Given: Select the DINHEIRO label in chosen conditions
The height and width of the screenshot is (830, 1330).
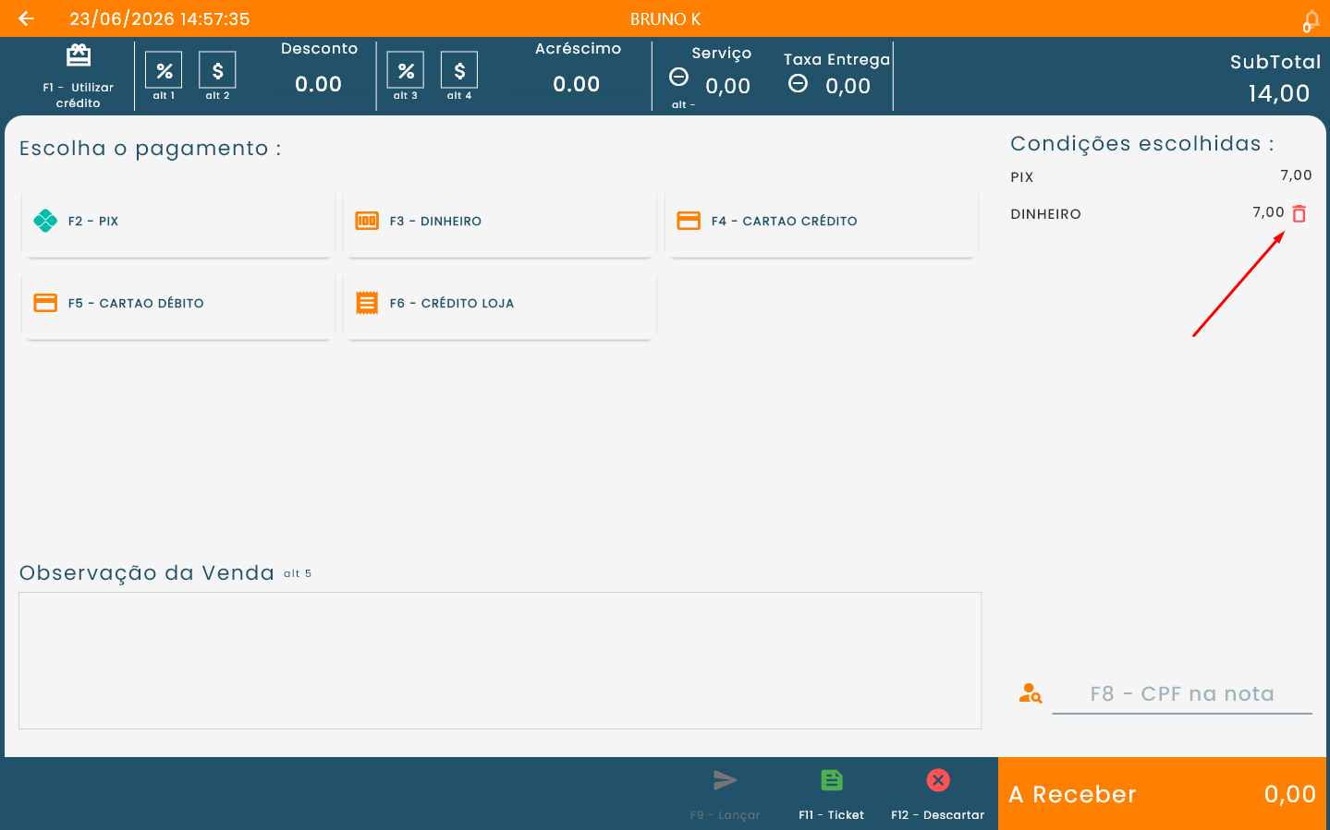Looking at the screenshot, I should tap(1045, 214).
